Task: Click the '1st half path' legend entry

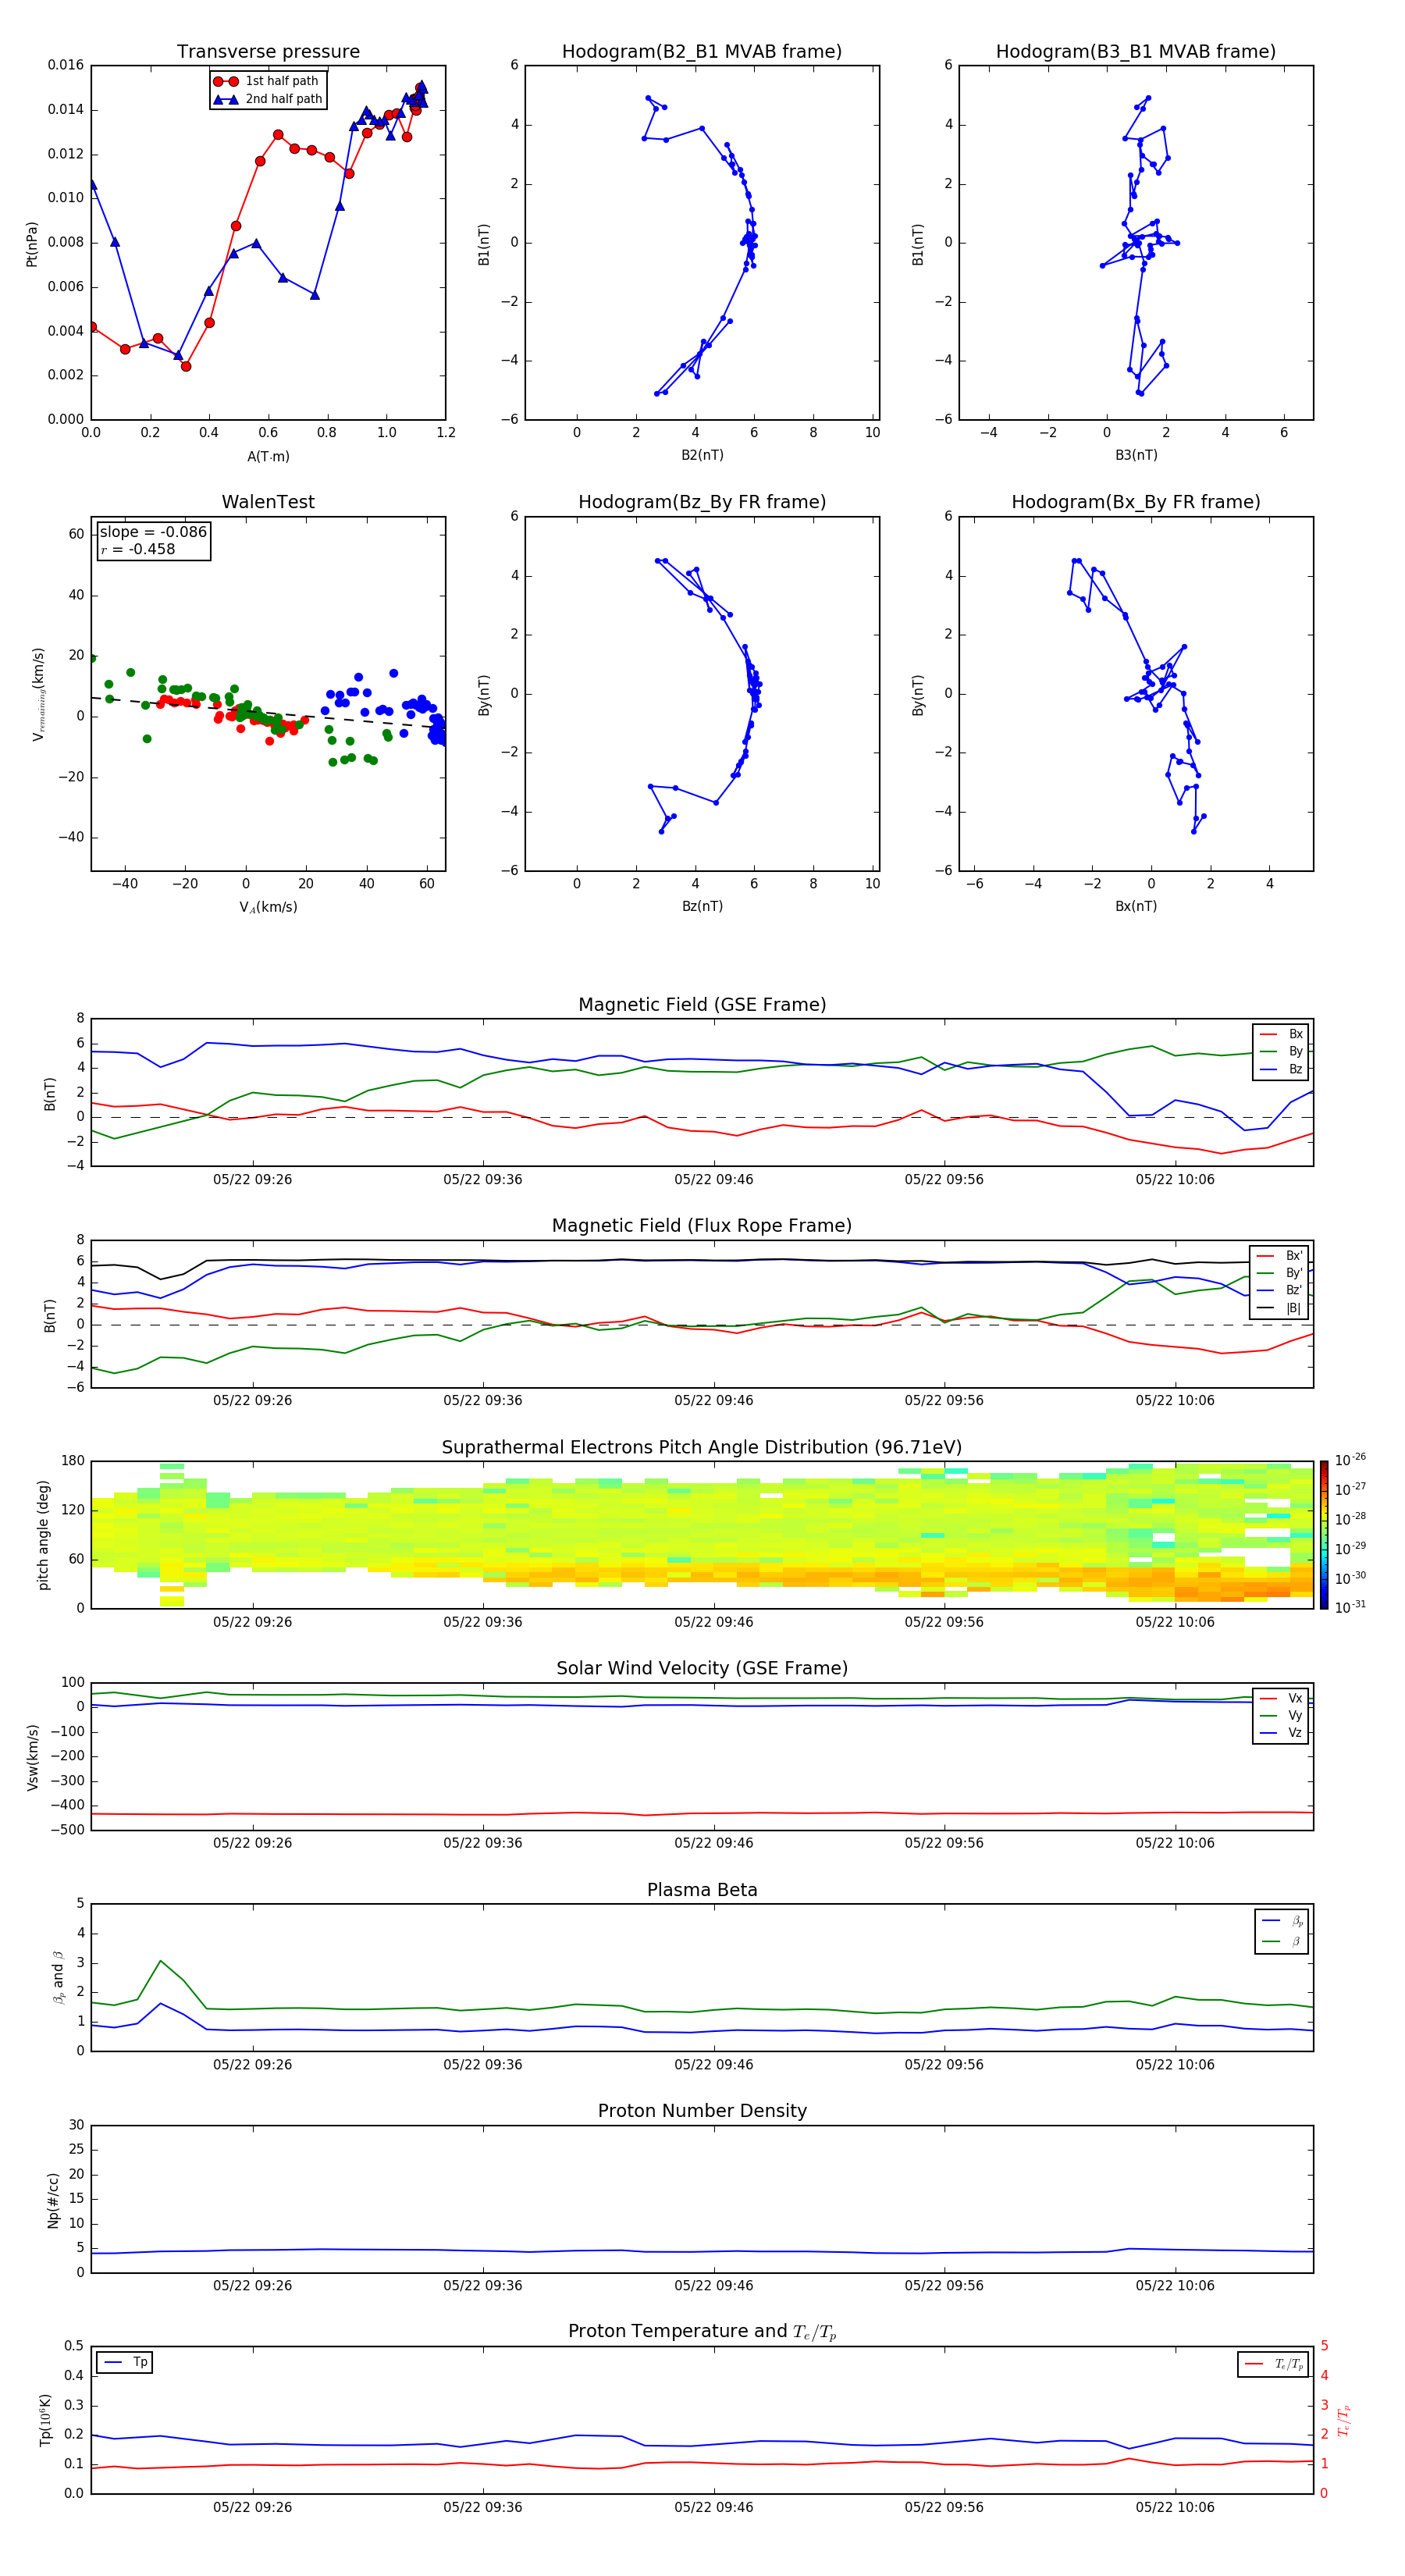Action: 268,81
